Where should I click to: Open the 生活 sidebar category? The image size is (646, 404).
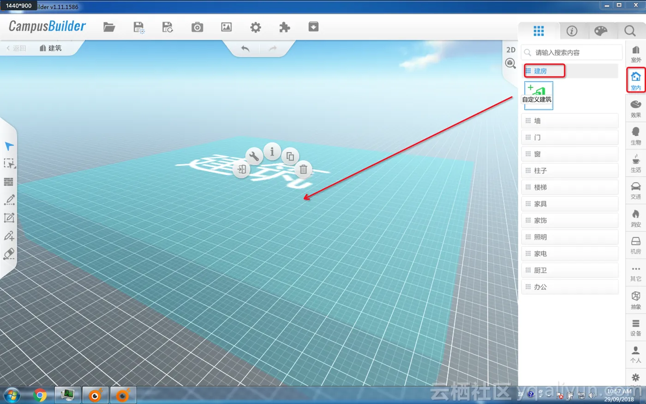tap(635, 163)
